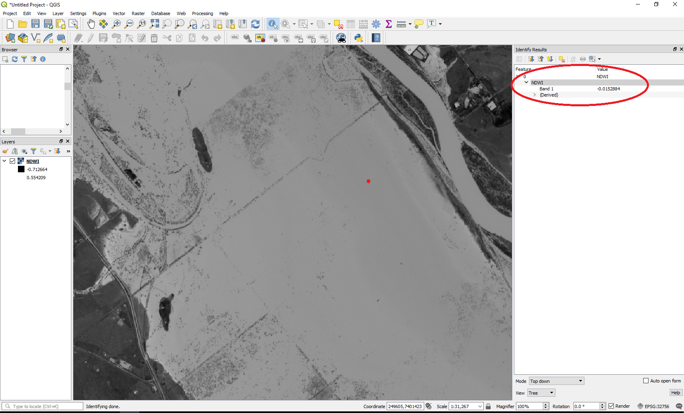Select the Pan Map hand tool
Image resolution: width=684 pixels, height=413 pixels.
coord(91,24)
